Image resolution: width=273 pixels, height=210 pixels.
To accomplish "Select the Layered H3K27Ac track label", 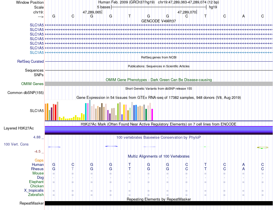I will (19, 128).
